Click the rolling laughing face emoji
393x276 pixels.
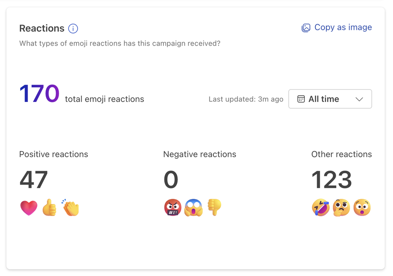(x=321, y=207)
